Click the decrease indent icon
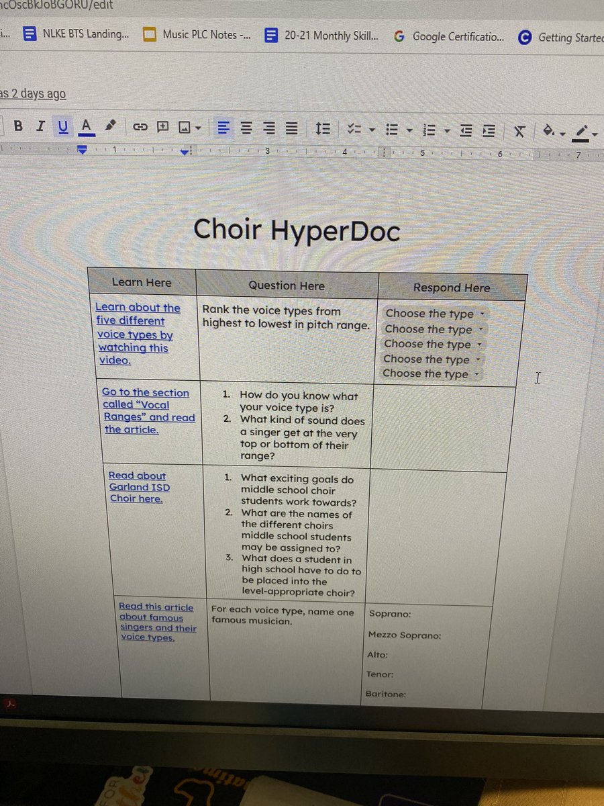 pyautogui.click(x=466, y=130)
